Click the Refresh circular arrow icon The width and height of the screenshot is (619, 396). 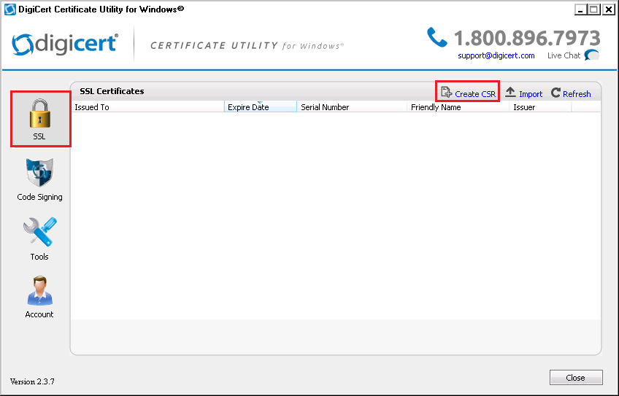tap(555, 93)
